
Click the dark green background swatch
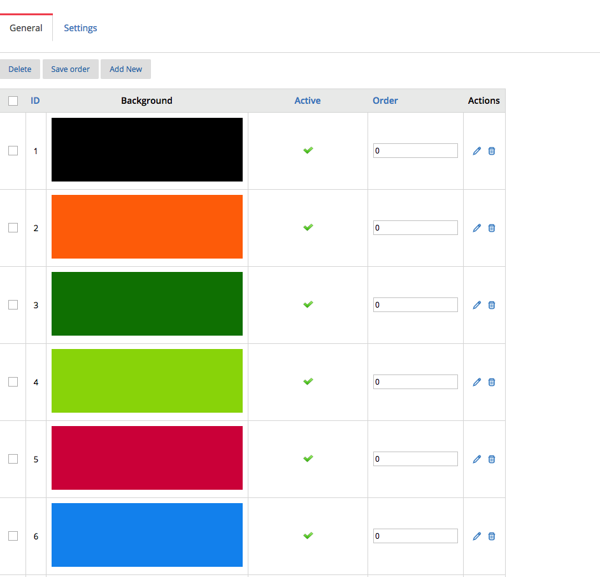(x=147, y=304)
